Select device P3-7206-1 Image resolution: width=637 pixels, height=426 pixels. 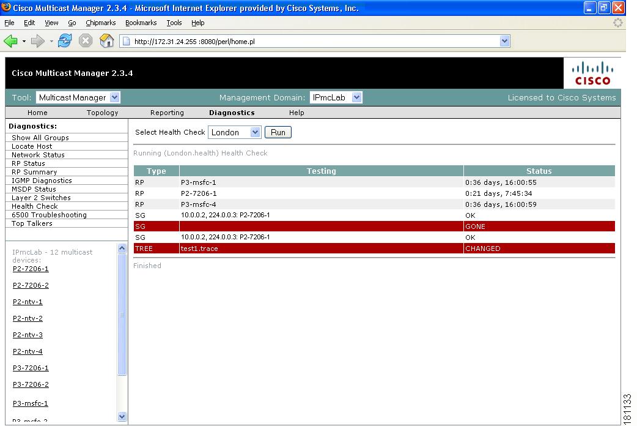[x=31, y=368]
